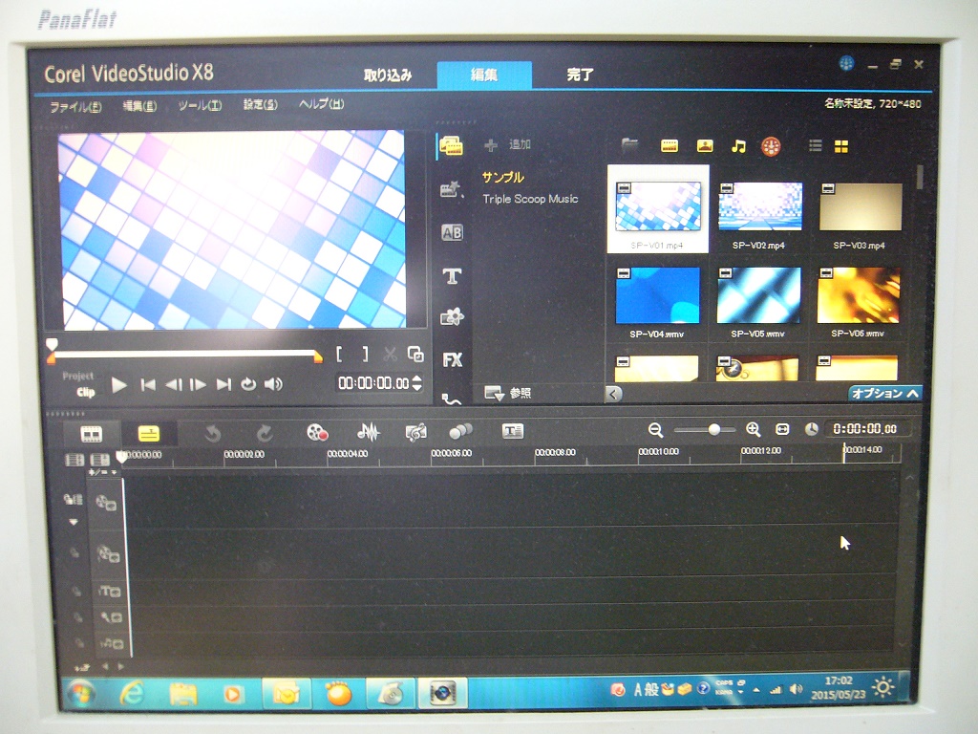Open the Title library
The image size is (978, 734).
click(452, 276)
